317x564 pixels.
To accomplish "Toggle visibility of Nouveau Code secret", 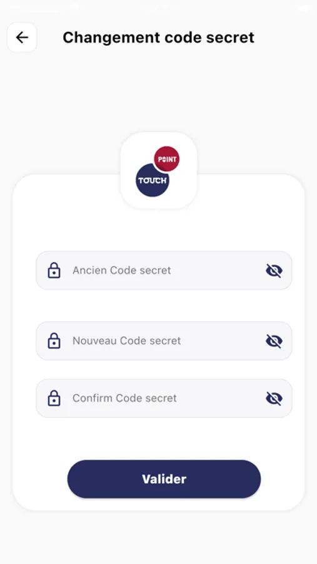I will click(274, 341).
